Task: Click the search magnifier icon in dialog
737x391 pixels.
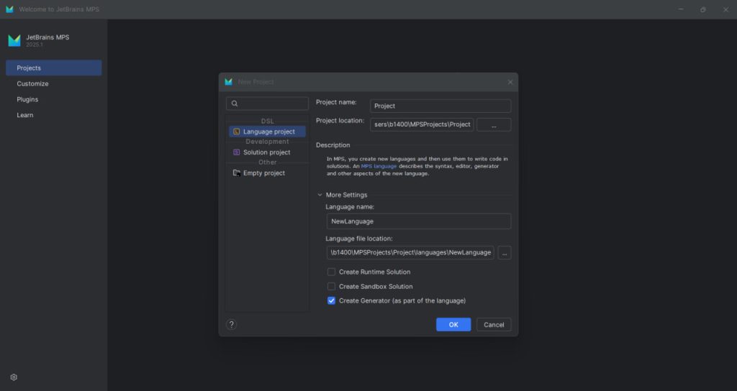Action: click(235, 103)
